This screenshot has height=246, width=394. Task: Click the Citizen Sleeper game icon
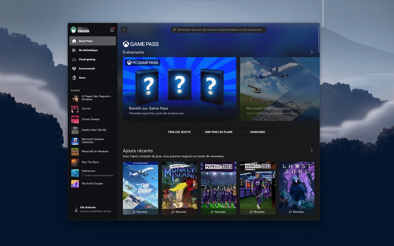[x=75, y=119]
